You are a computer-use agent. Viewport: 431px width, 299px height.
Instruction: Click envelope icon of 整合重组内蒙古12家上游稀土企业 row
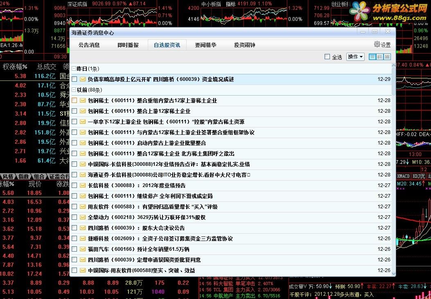tap(83, 100)
